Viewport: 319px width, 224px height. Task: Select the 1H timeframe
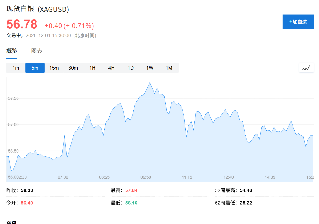tap(92, 68)
